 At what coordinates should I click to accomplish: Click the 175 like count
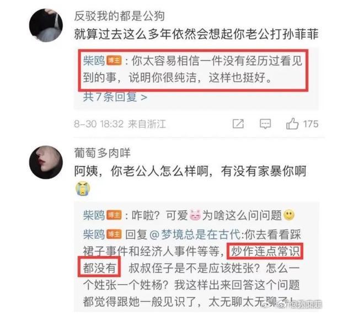tap(311, 124)
